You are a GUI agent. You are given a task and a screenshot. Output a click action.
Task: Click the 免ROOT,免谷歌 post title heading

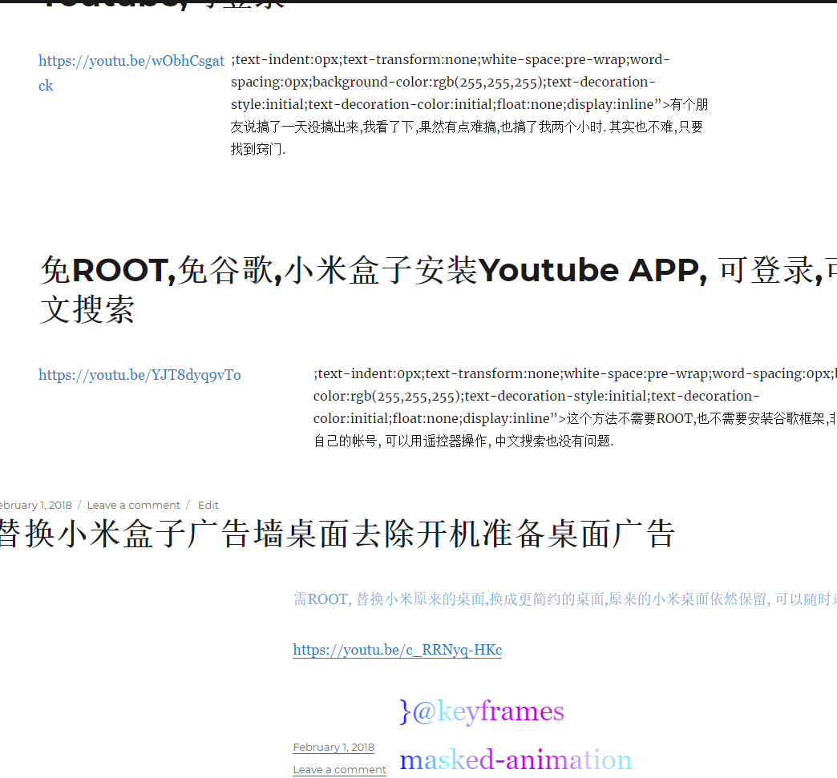pos(438,289)
